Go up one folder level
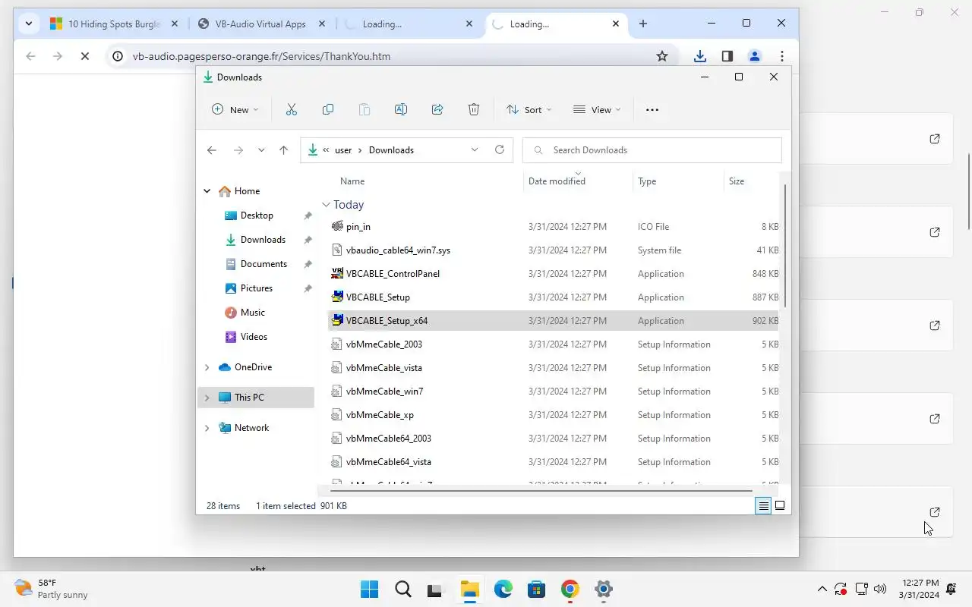Image resolution: width=972 pixels, height=607 pixels. [x=283, y=150]
